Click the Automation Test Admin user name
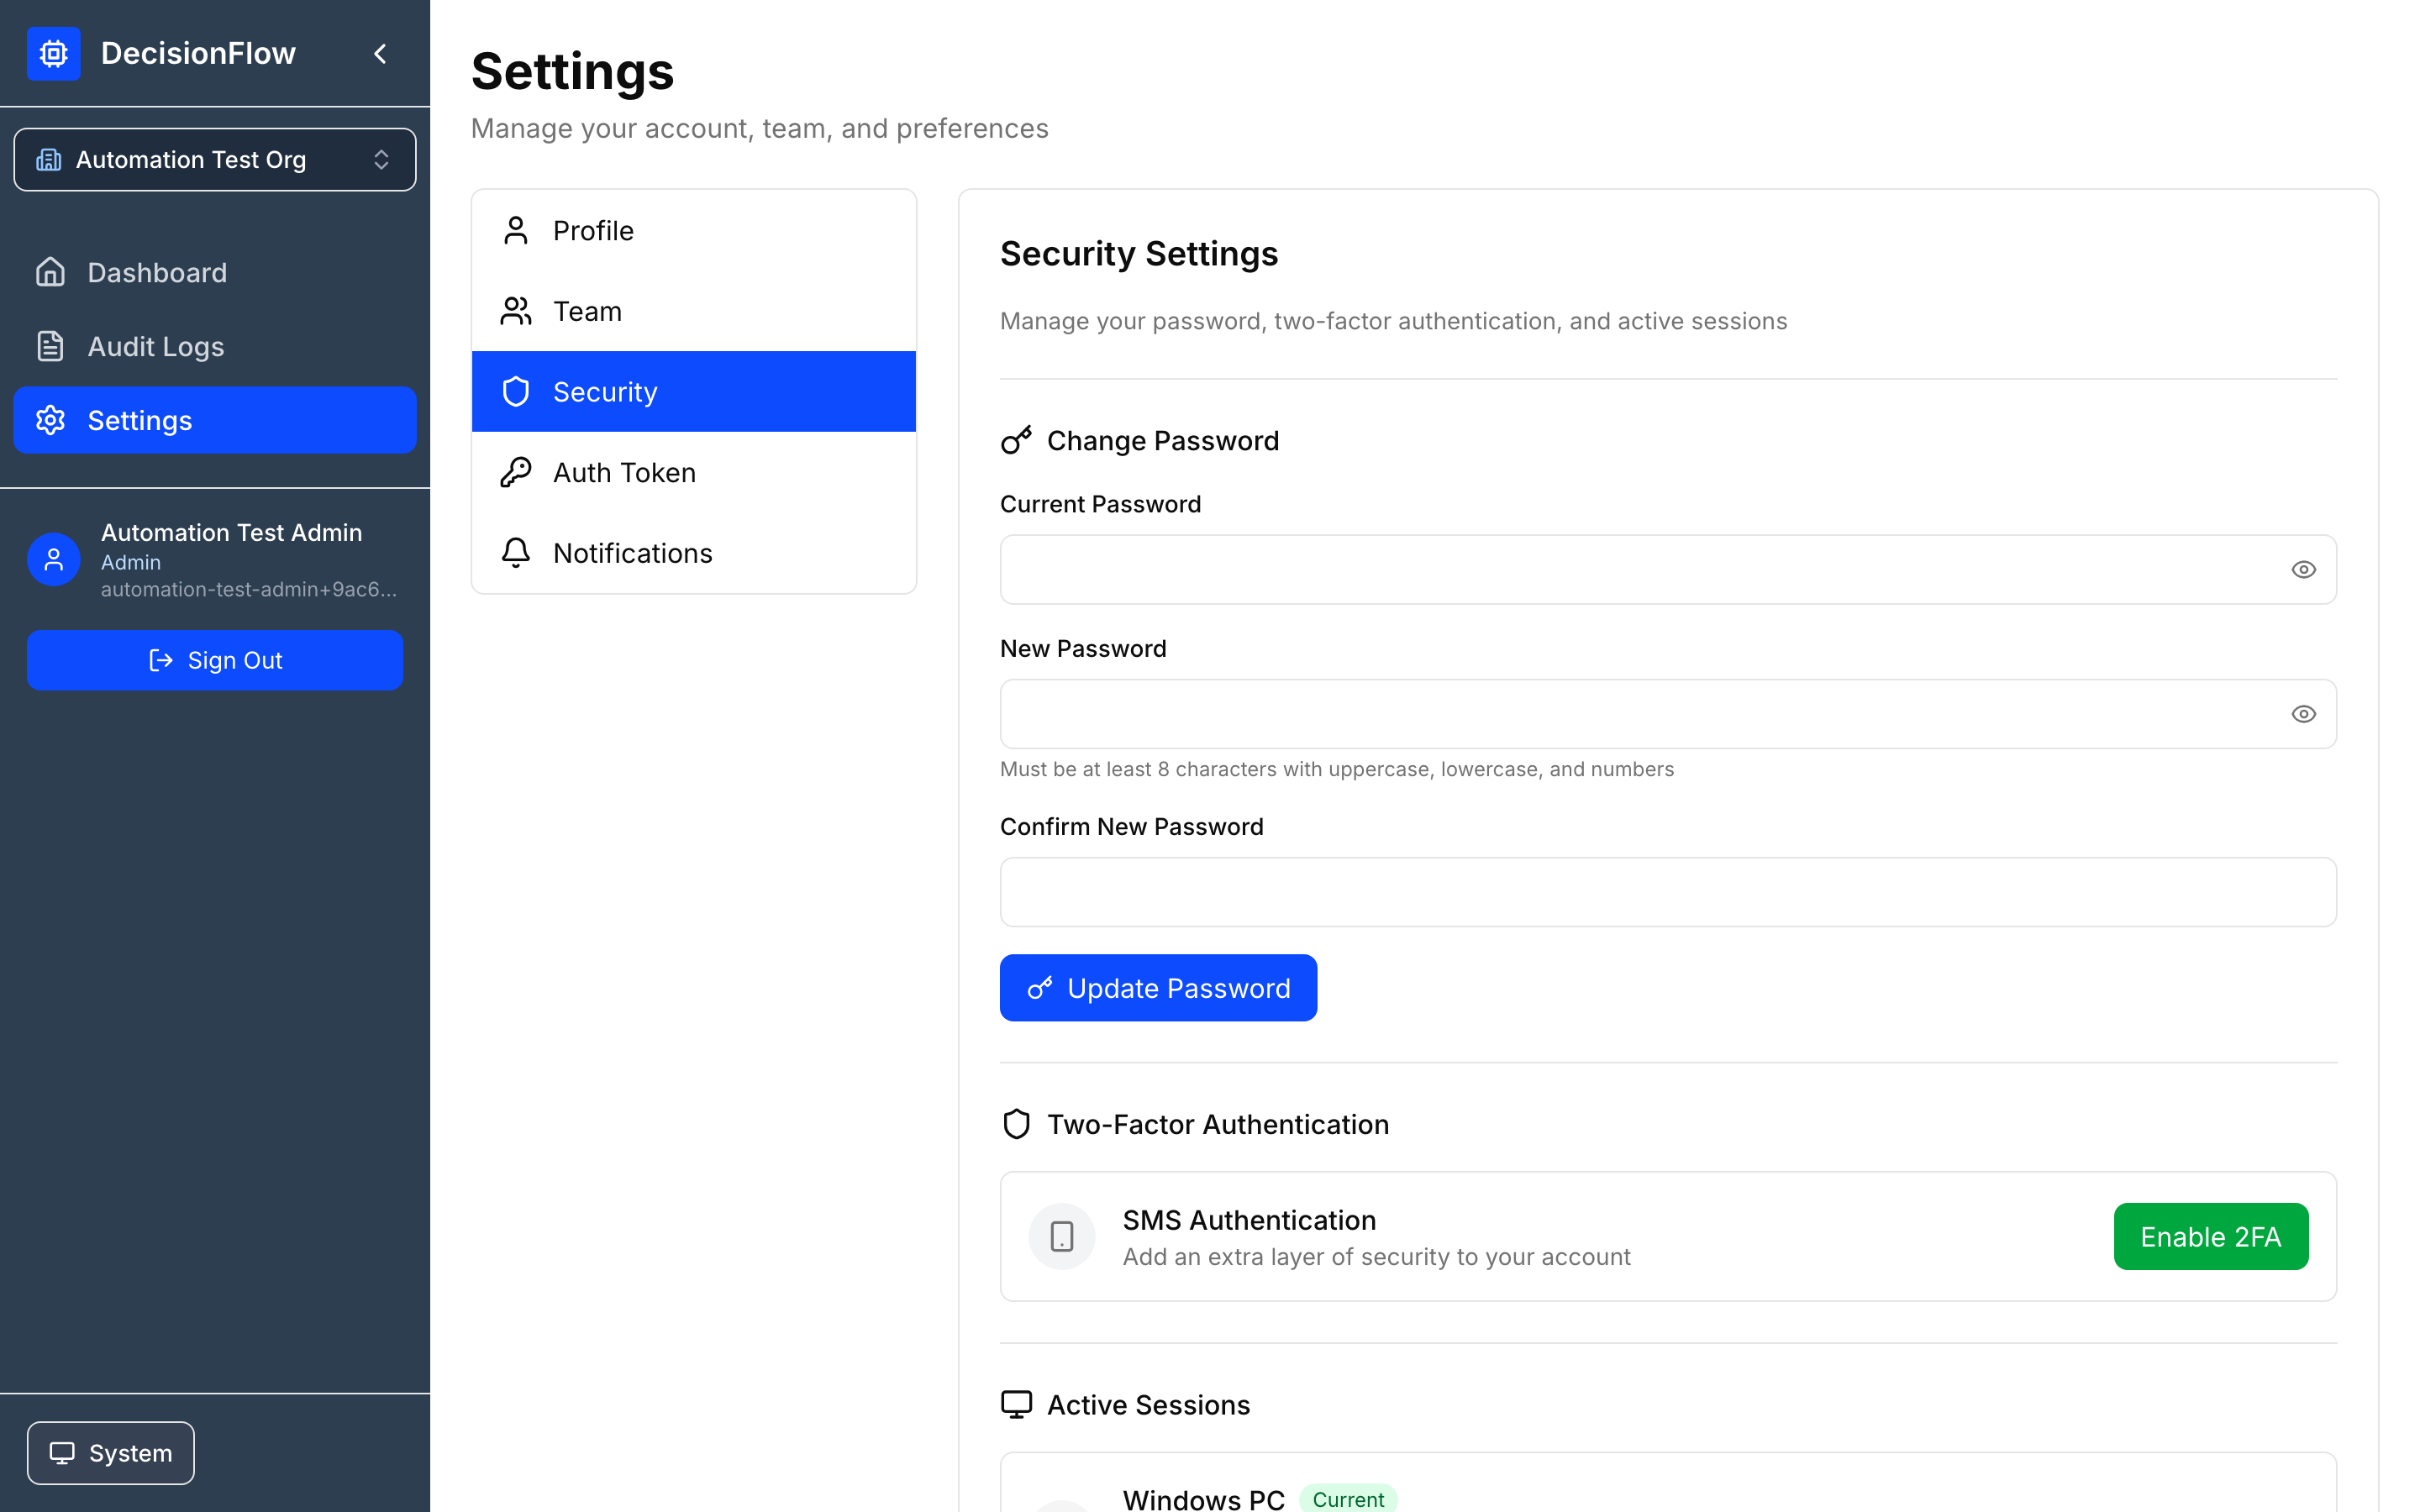This screenshot has height=1512, width=2420. pos(232,533)
